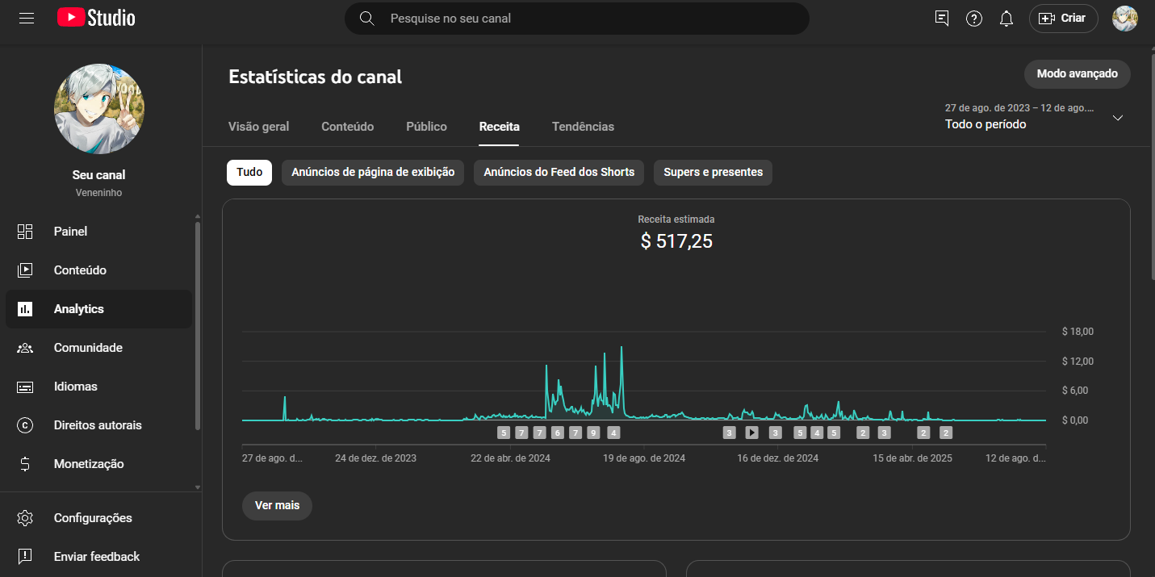Click the date range dropdown chevron
The height and width of the screenshot is (577, 1155).
(x=1118, y=118)
